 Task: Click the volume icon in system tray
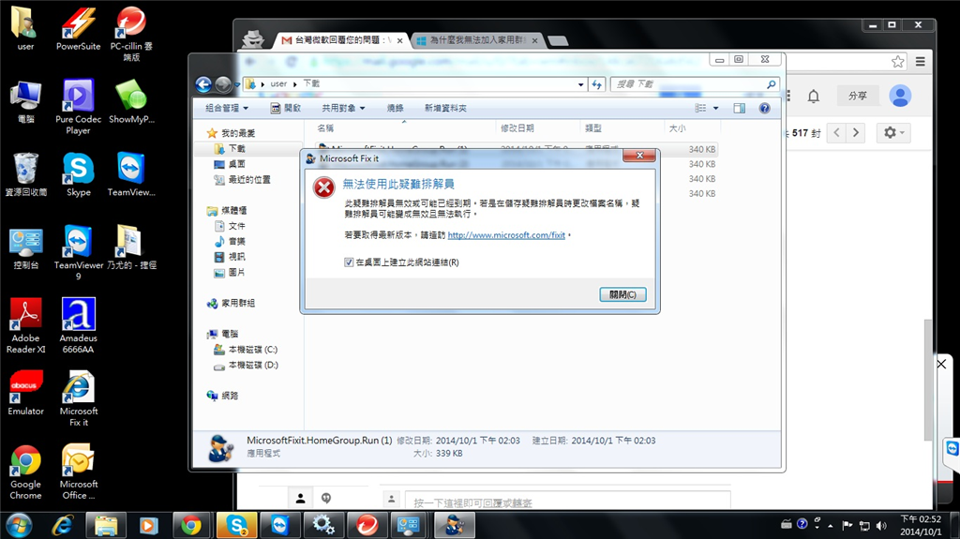click(x=881, y=526)
